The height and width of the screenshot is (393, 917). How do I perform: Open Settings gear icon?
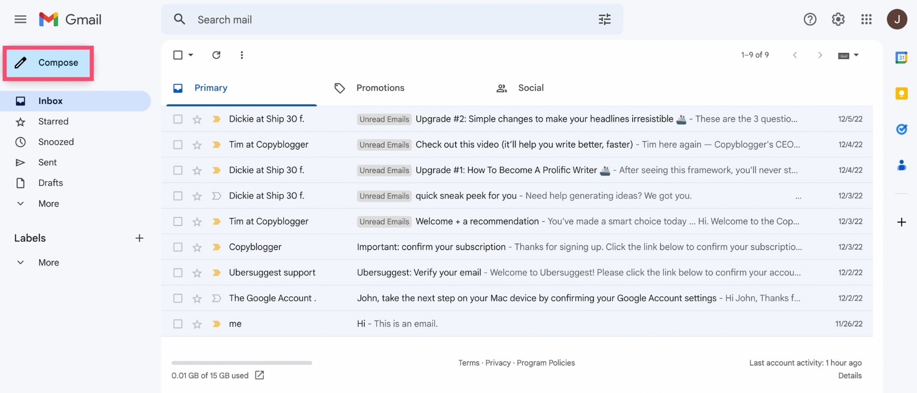point(838,19)
